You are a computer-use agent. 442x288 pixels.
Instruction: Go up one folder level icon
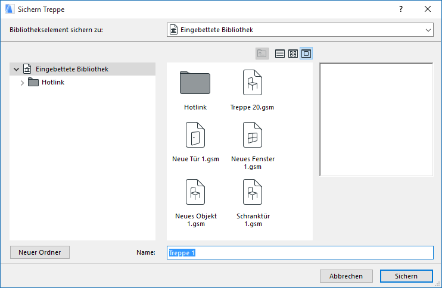pyautogui.click(x=262, y=54)
